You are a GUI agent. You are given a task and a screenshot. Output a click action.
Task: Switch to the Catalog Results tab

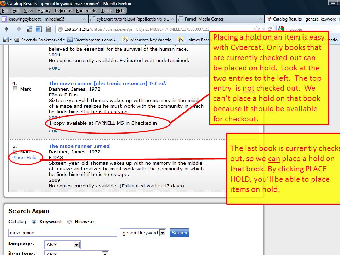point(302,19)
